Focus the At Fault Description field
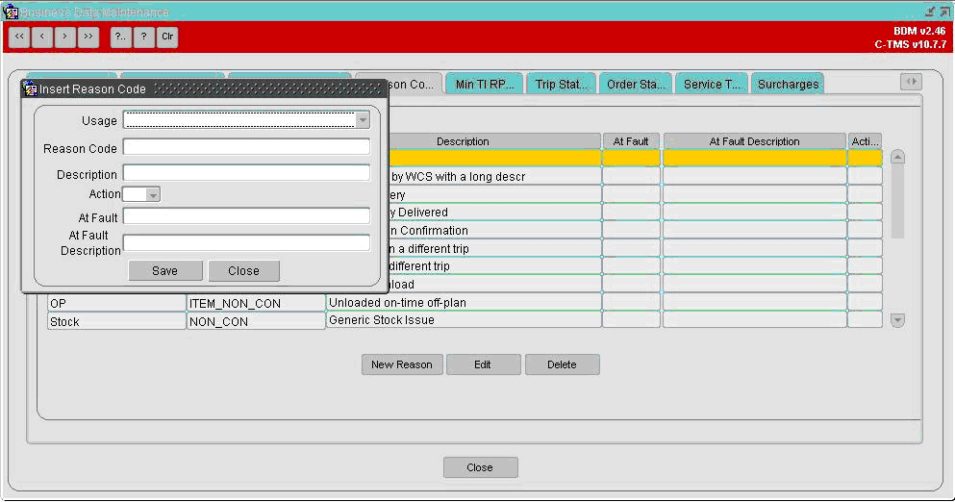The height and width of the screenshot is (502, 955). tap(246, 243)
